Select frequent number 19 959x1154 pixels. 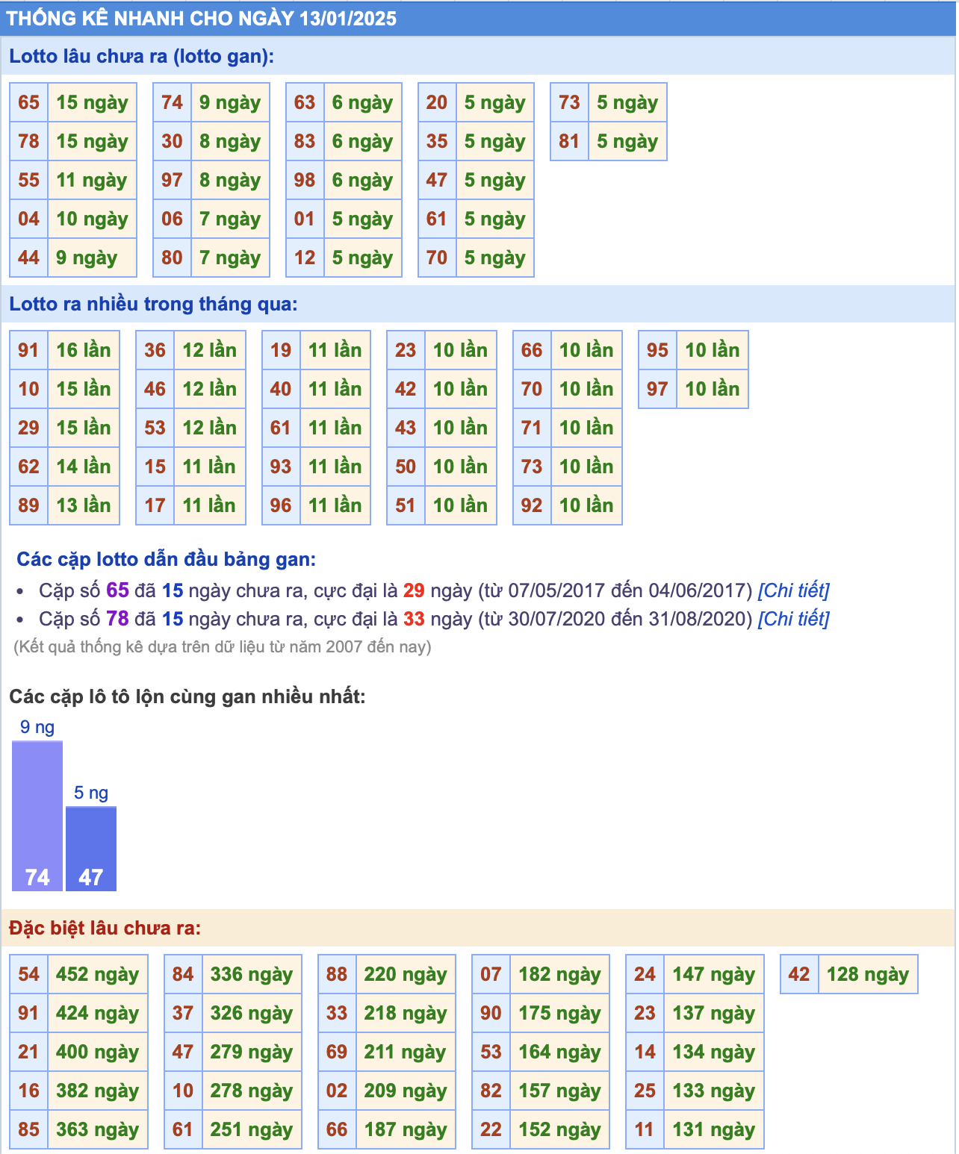coord(281,350)
